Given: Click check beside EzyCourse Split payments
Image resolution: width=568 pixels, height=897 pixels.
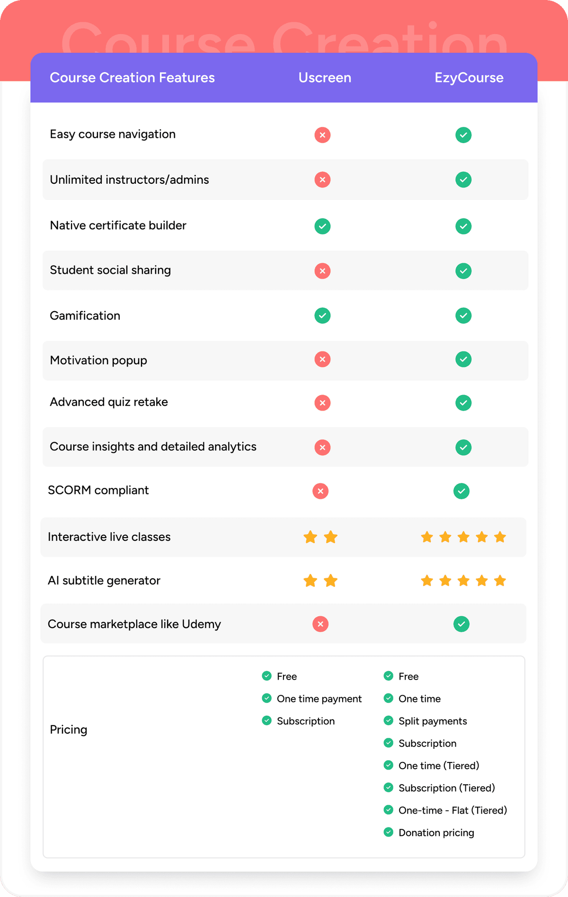Looking at the screenshot, I should 389,720.
